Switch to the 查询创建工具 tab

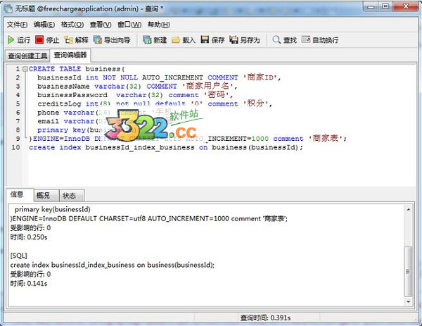27,56
